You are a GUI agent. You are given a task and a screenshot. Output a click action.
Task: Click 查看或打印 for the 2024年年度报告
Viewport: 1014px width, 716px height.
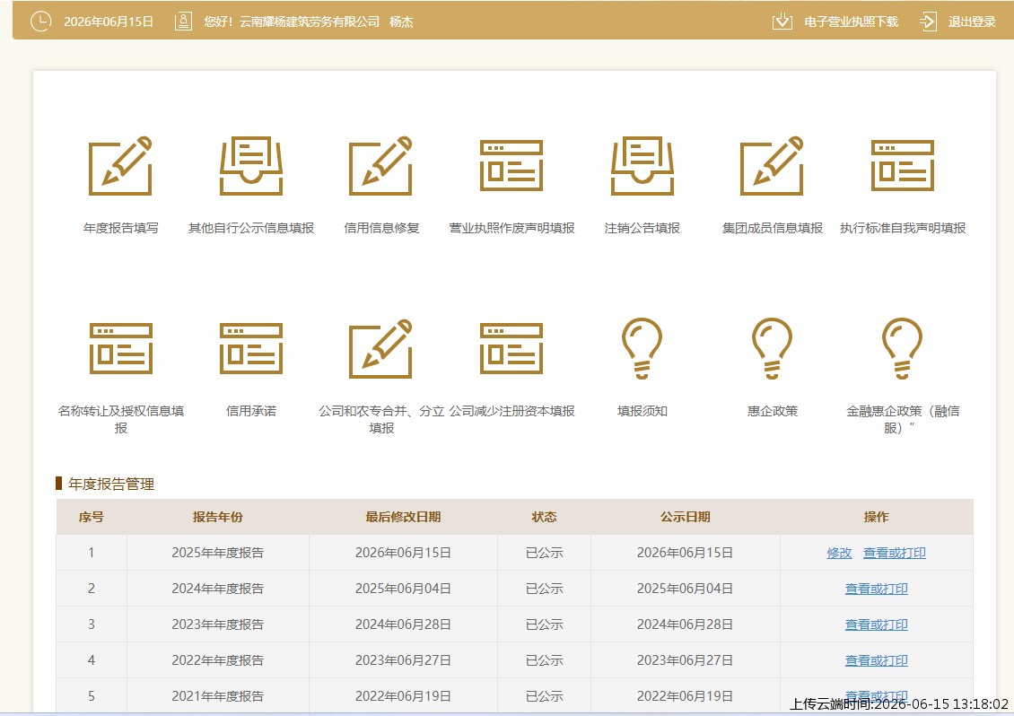pyautogui.click(x=876, y=589)
